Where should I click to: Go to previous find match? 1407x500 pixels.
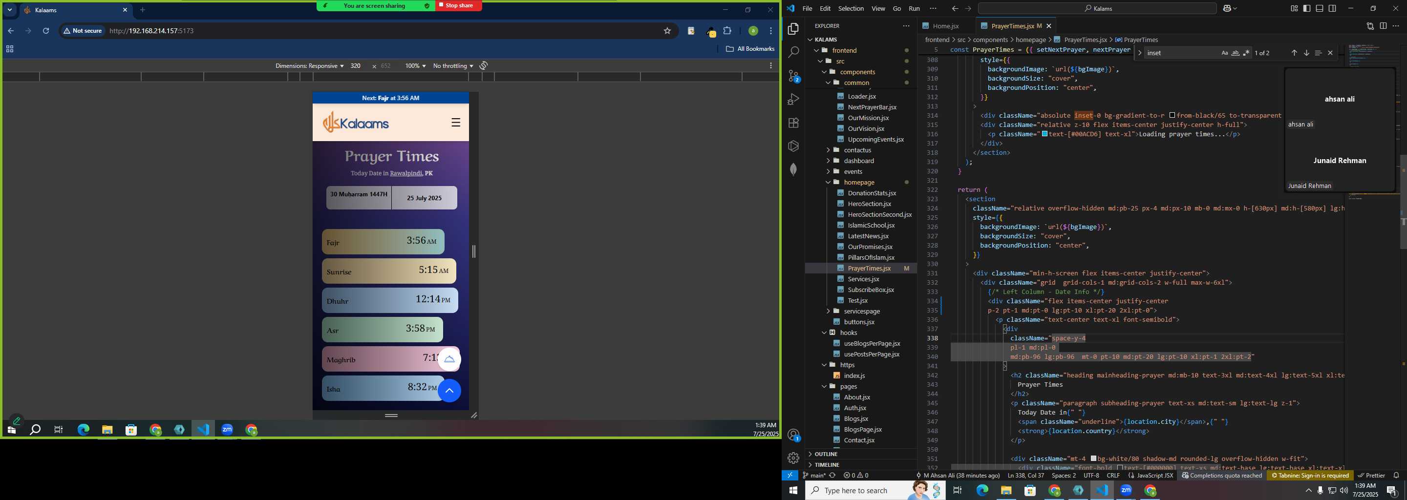1294,53
